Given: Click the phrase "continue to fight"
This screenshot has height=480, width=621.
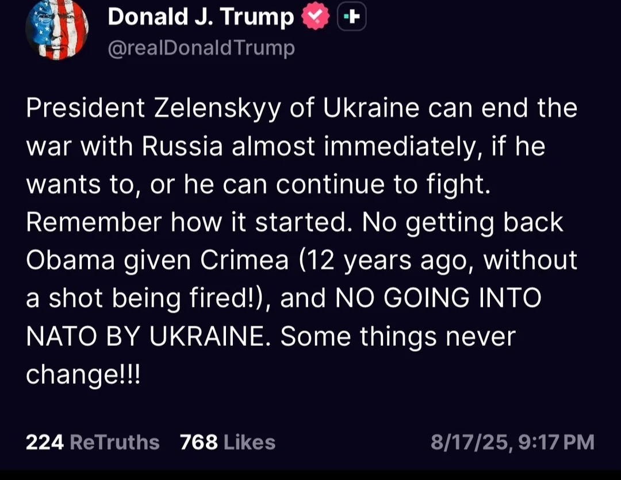Looking at the screenshot, I should pos(384,185).
